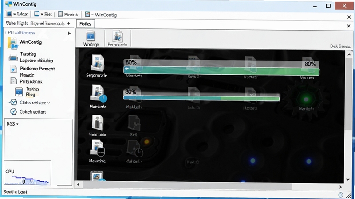Close the toolbar row with its X
This screenshot has height=199, width=355.
pos(349,17)
